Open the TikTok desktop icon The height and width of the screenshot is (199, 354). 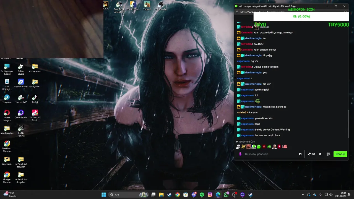click(x=35, y=99)
